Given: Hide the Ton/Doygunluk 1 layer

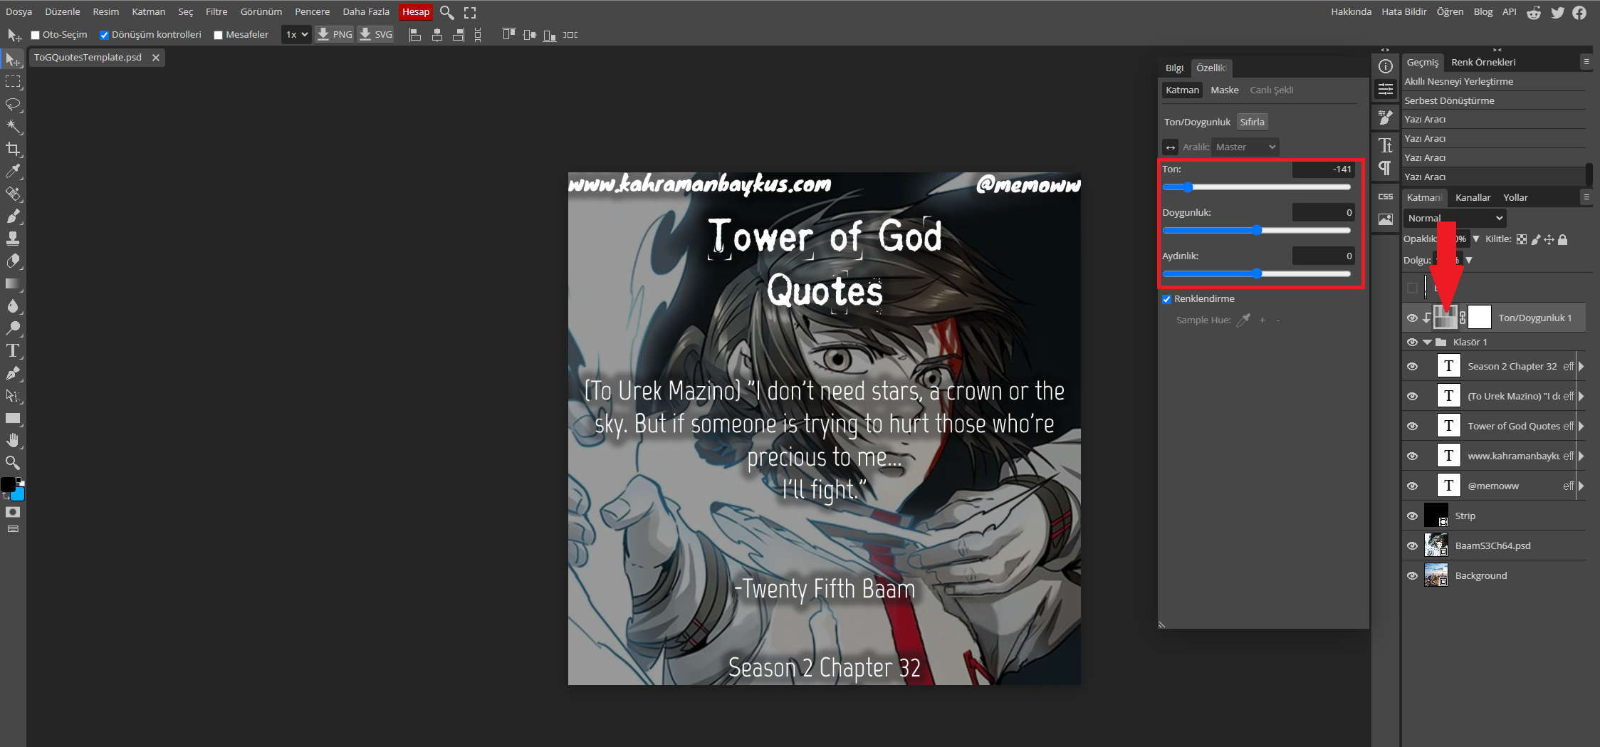Looking at the screenshot, I should 1412,318.
